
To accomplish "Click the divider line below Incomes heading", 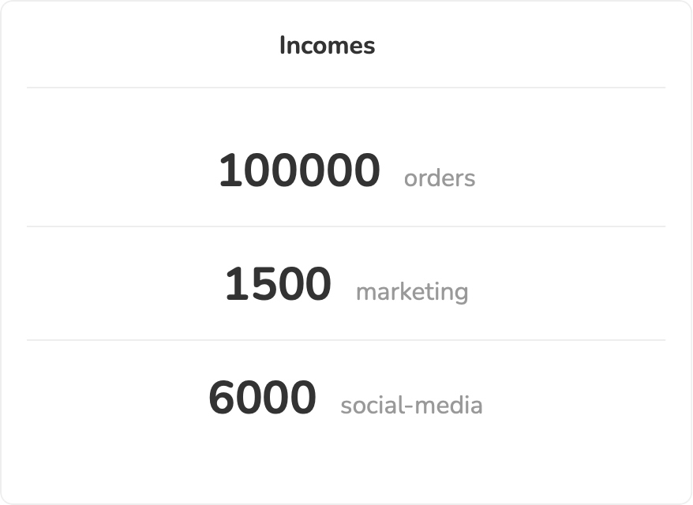I will pyautogui.click(x=346, y=88).
